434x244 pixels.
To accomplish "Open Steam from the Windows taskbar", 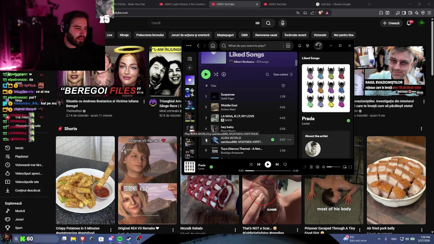I will [x=129, y=239].
